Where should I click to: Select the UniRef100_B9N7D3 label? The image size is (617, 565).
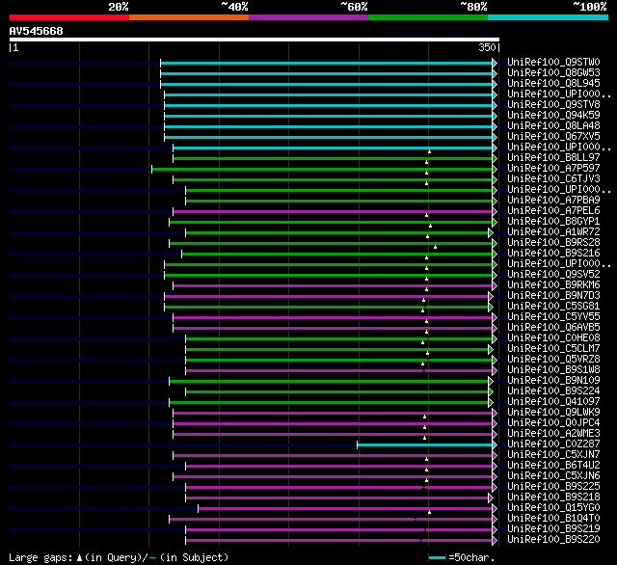553,296
